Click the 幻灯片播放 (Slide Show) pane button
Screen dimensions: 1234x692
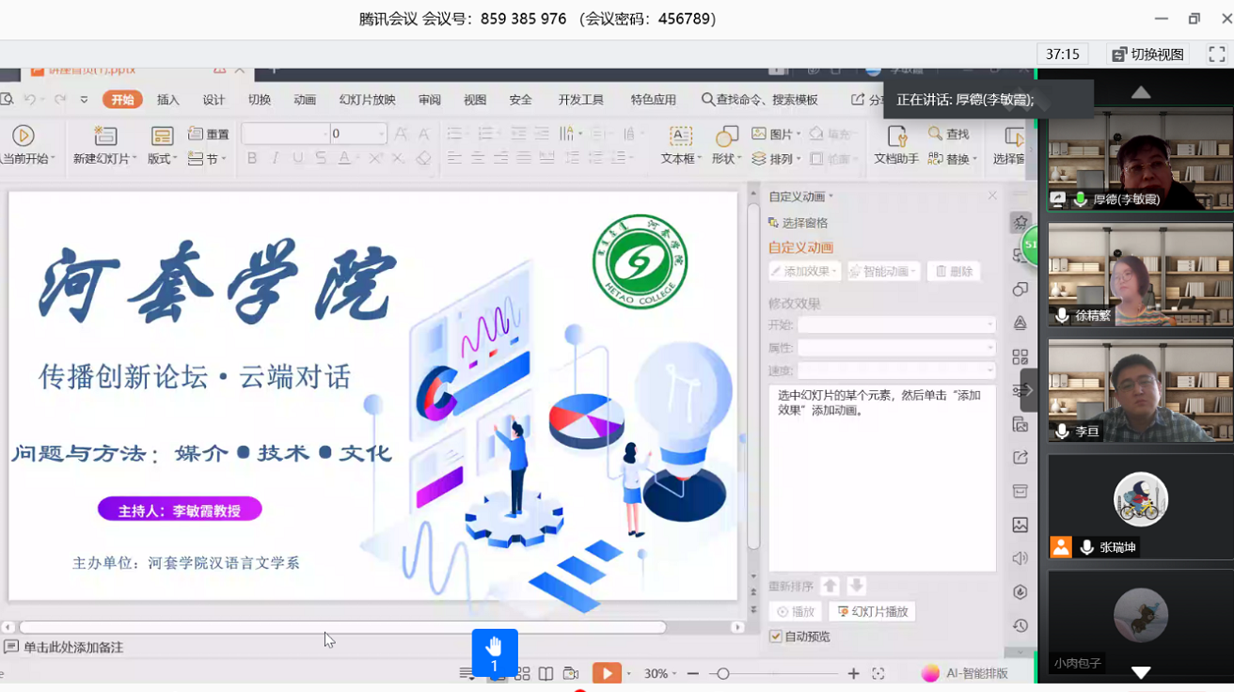[x=872, y=611]
